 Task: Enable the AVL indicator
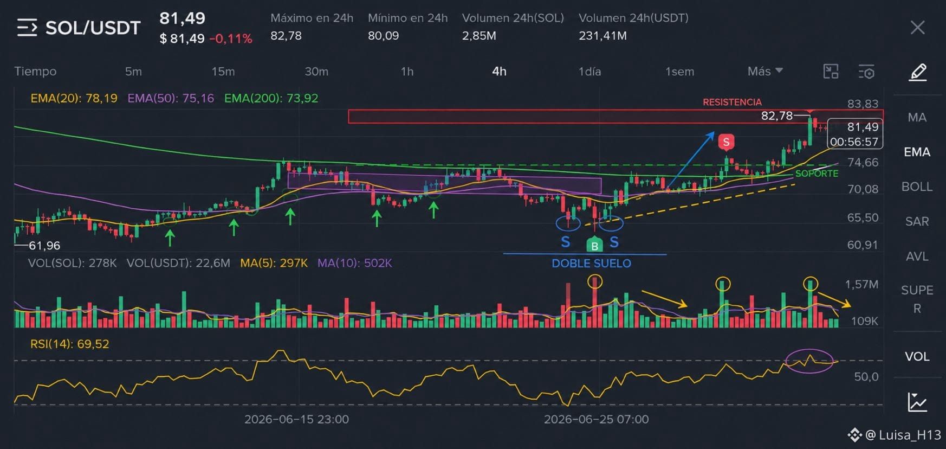(917, 256)
